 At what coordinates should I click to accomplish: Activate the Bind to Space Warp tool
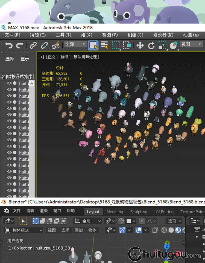(56, 45)
